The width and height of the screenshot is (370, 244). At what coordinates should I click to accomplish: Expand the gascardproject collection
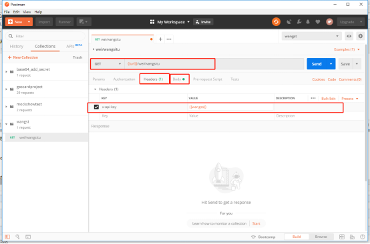click(x=7, y=89)
